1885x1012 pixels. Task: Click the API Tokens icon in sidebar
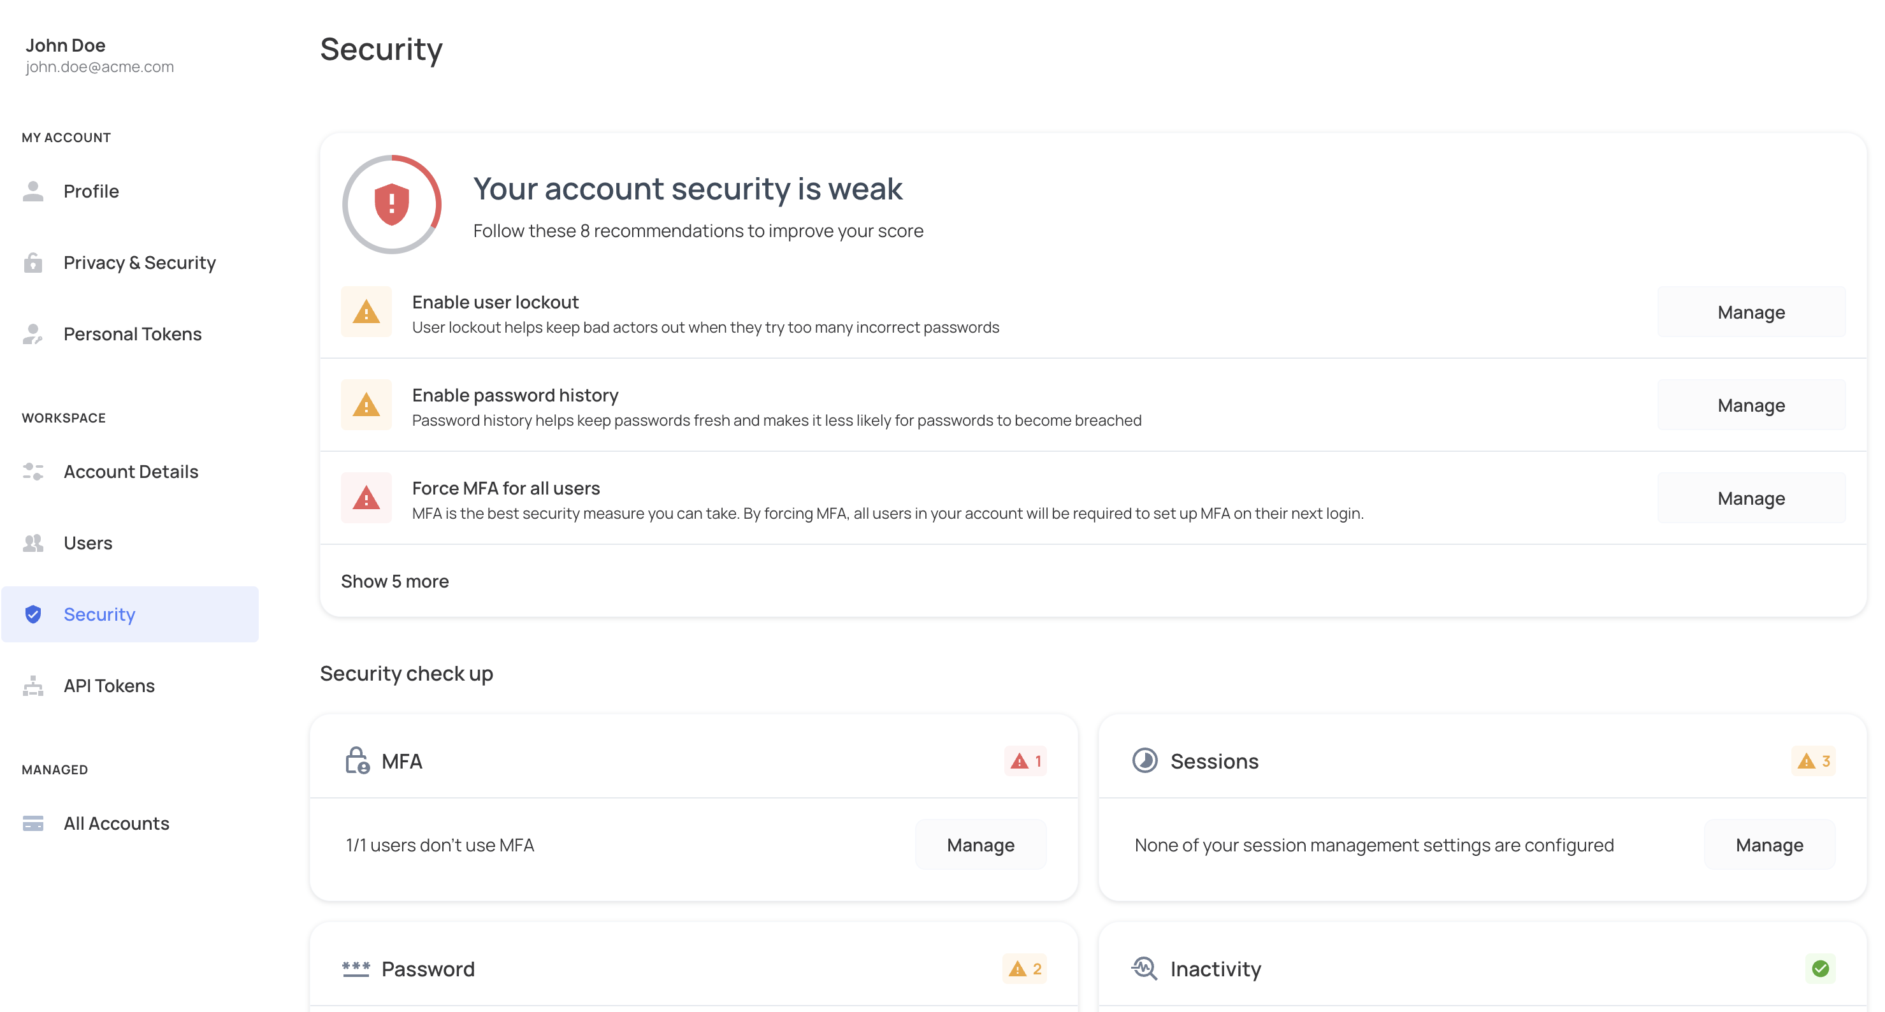pyautogui.click(x=33, y=686)
